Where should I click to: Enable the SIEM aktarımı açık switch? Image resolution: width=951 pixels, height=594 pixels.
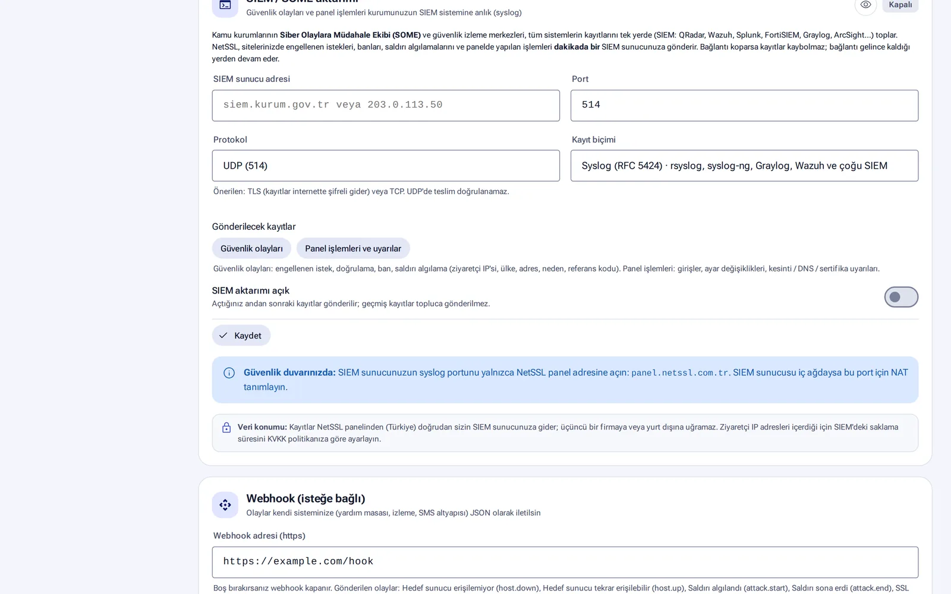[x=901, y=297]
